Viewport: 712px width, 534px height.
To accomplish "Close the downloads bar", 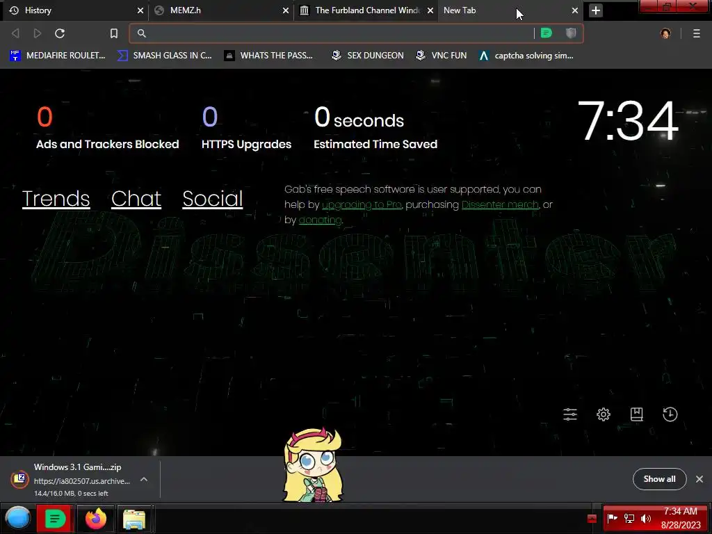I will (x=699, y=479).
